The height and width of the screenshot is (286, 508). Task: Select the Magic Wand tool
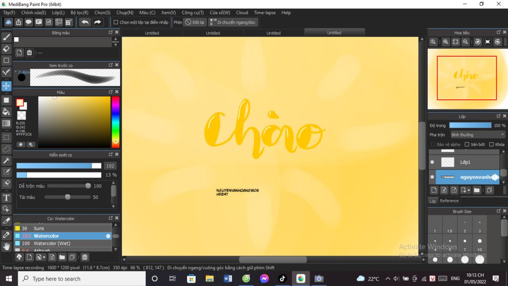pyautogui.click(x=6, y=160)
